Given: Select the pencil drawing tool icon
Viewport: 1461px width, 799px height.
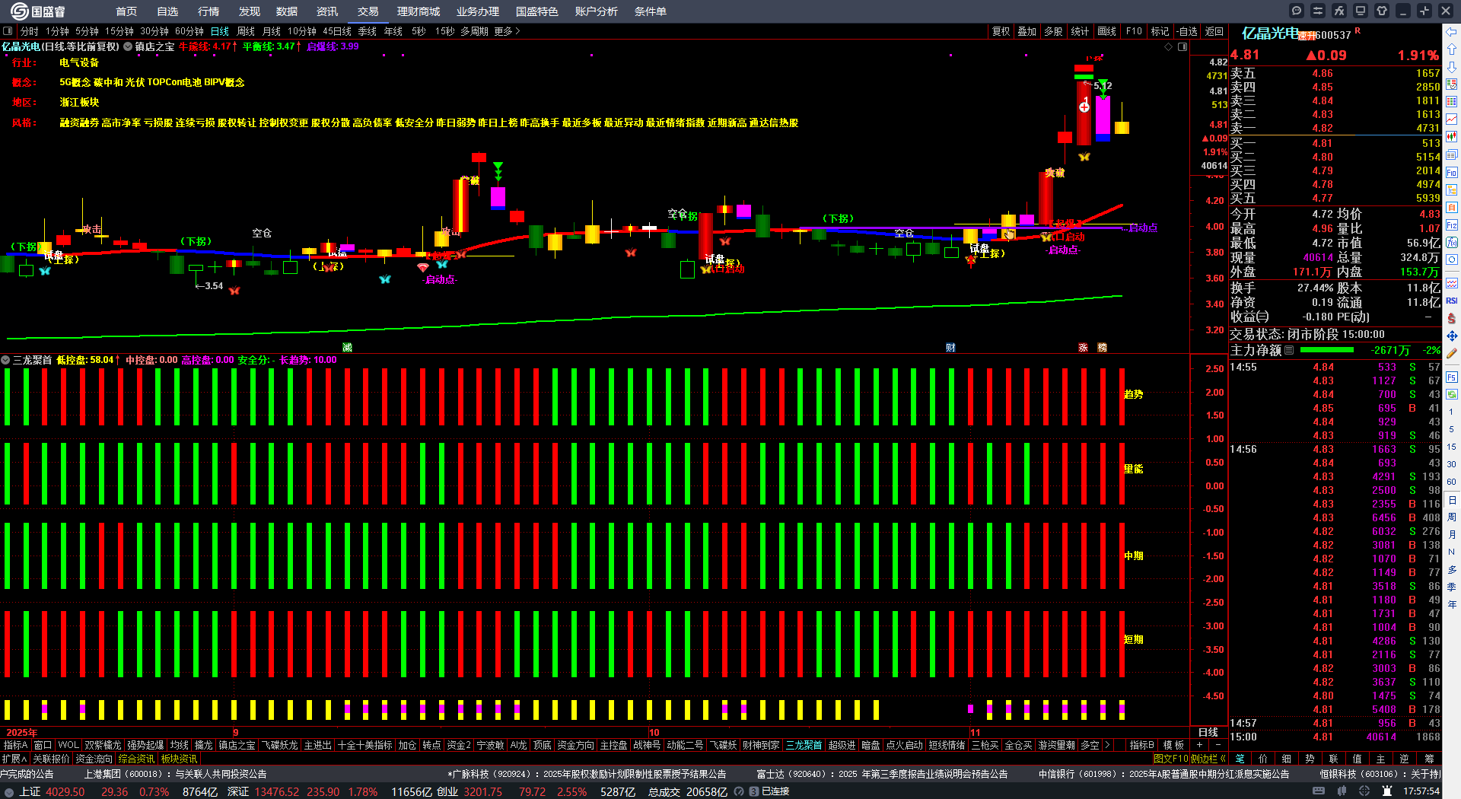Looking at the screenshot, I should click(x=1452, y=353).
